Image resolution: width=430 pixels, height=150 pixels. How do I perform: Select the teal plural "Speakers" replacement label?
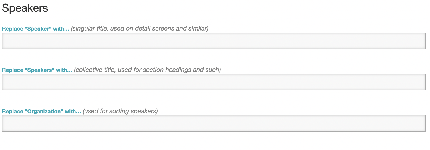coord(37,70)
